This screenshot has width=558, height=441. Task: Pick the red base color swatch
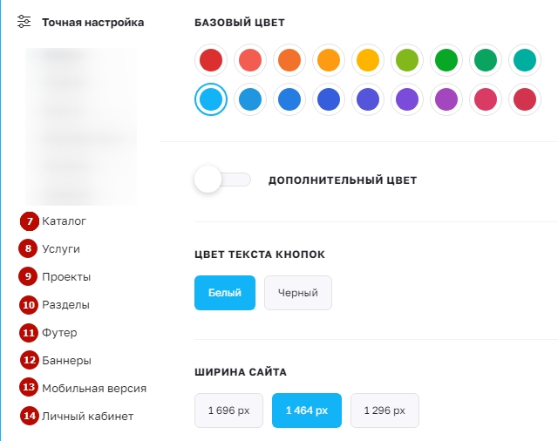click(211, 61)
